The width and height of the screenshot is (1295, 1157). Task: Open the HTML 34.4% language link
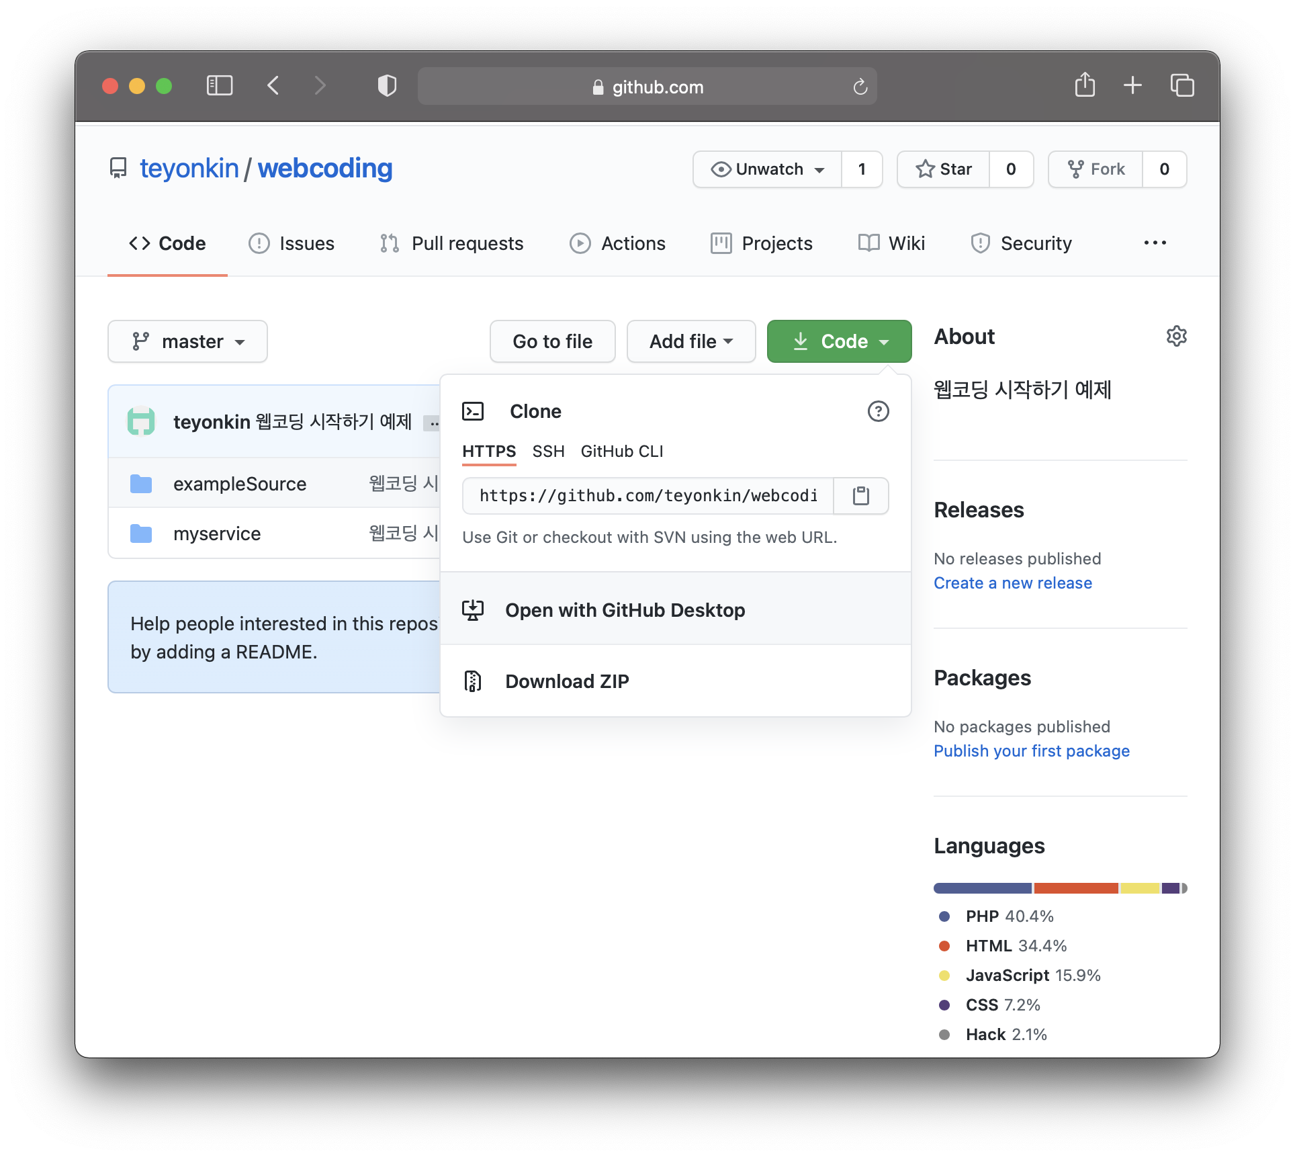tap(1003, 946)
